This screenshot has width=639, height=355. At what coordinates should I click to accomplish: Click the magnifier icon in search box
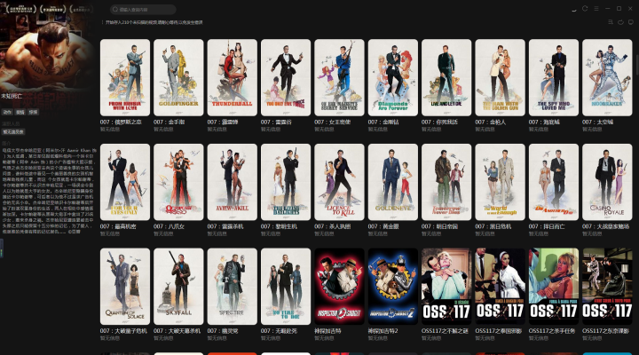coord(115,10)
